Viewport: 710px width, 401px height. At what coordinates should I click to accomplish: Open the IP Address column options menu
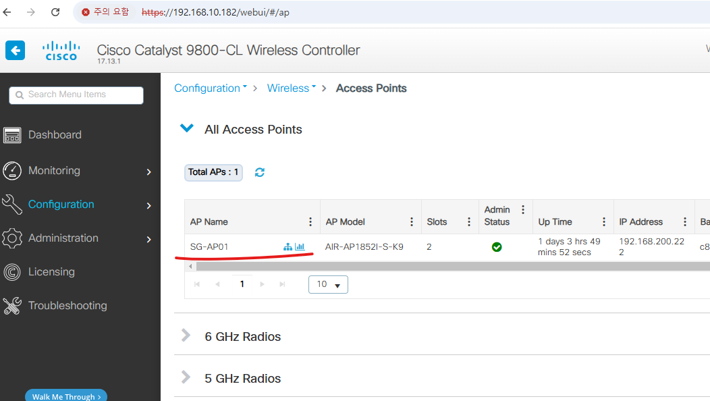coord(684,222)
